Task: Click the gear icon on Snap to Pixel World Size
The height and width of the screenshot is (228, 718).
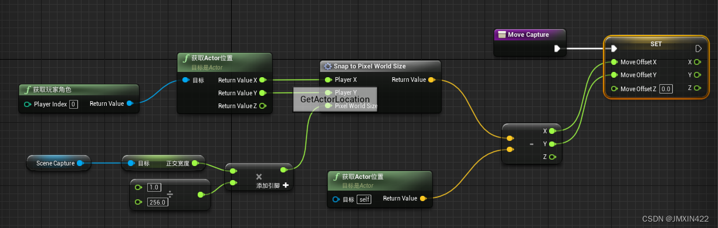Action: point(327,66)
